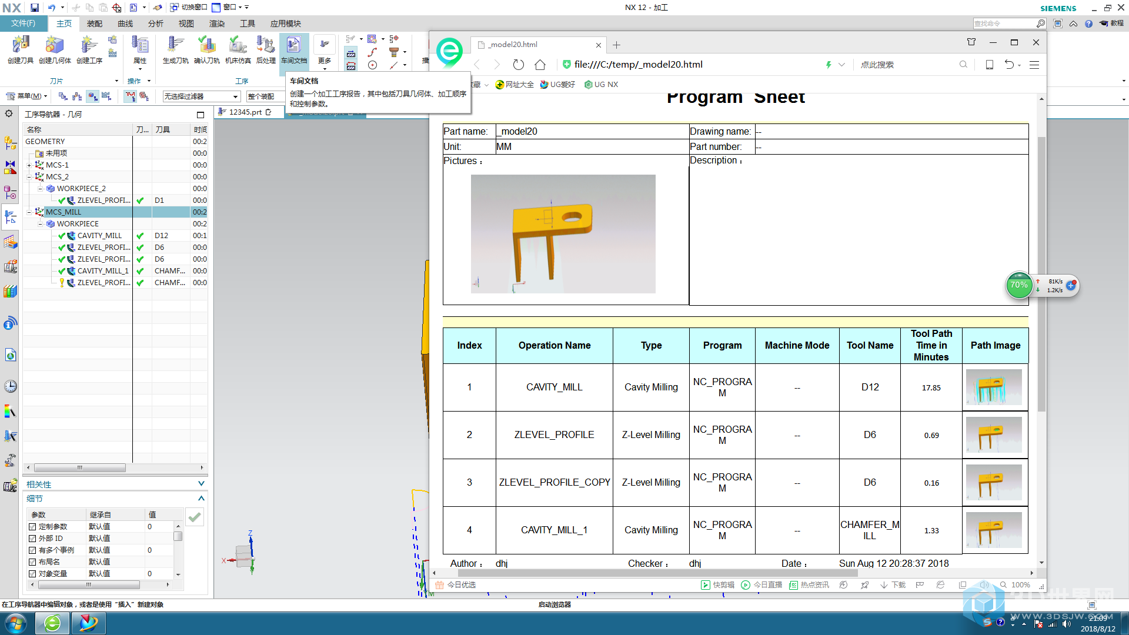Screen dimensions: 1129x635
Task: Expand the 相关性 section
Action: point(201,484)
